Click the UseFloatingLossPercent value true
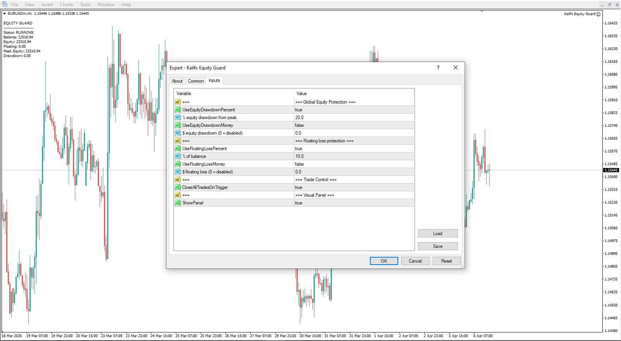Screen dimensions: 621x341 298,149
